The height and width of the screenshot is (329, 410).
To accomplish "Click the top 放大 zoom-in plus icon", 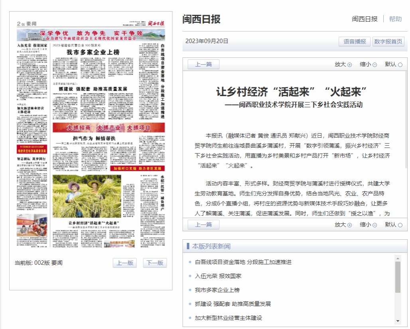I will pos(349,65).
